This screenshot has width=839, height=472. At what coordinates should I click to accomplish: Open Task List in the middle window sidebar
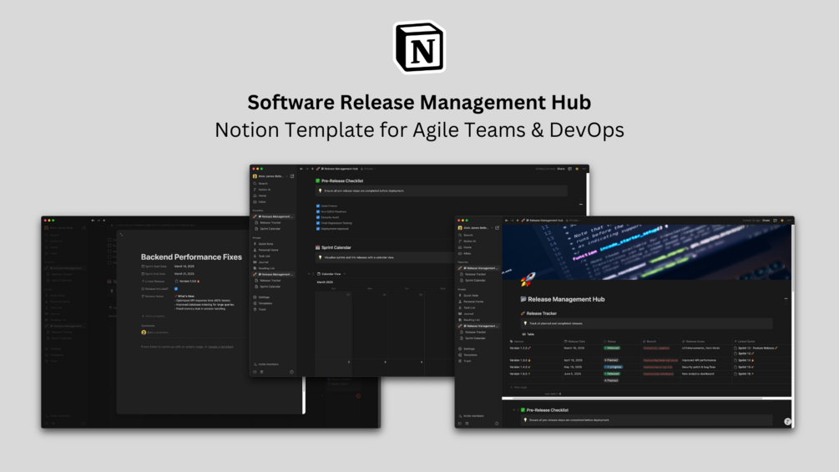click(261, 256)
